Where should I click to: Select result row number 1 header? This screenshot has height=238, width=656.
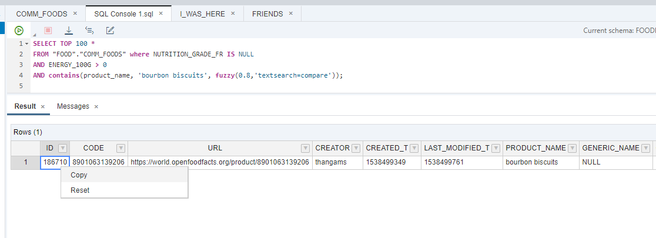25,162
